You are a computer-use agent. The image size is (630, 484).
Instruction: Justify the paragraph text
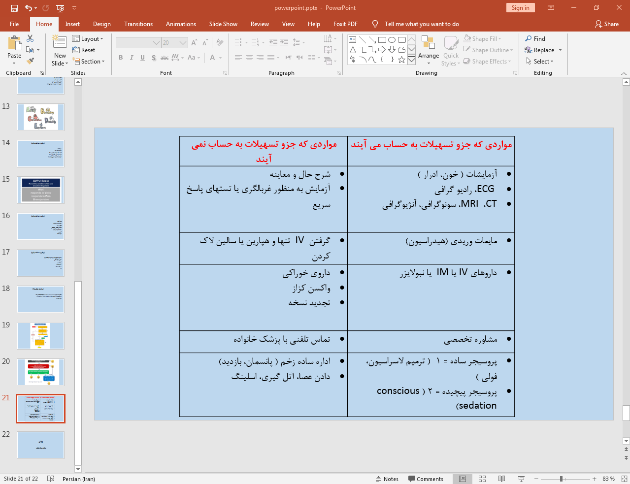pyautogui.click(x=271, y=58)
